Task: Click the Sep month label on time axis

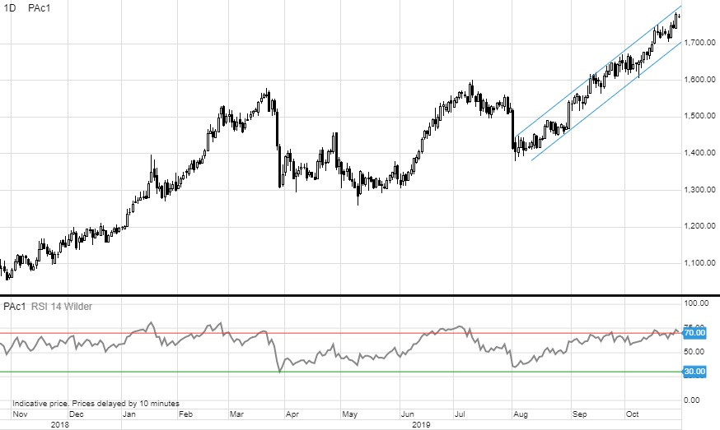Action: [x=579, y=414]
